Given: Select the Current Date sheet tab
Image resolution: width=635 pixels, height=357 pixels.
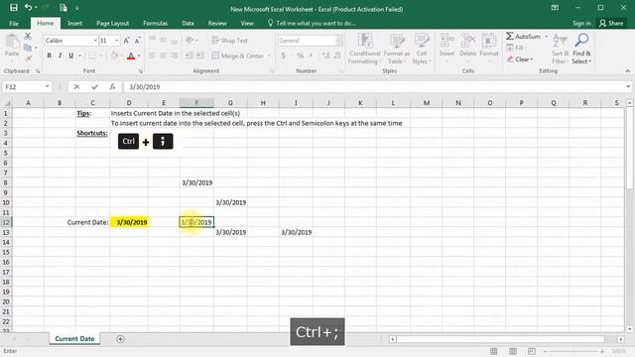Looking at the screenshot, I should click(x=75, y=339).
